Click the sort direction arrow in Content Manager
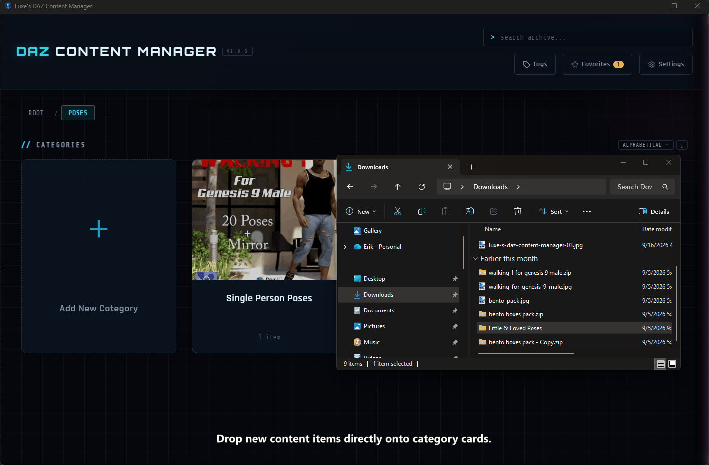709x465 pixels. (x=682, y=145)
